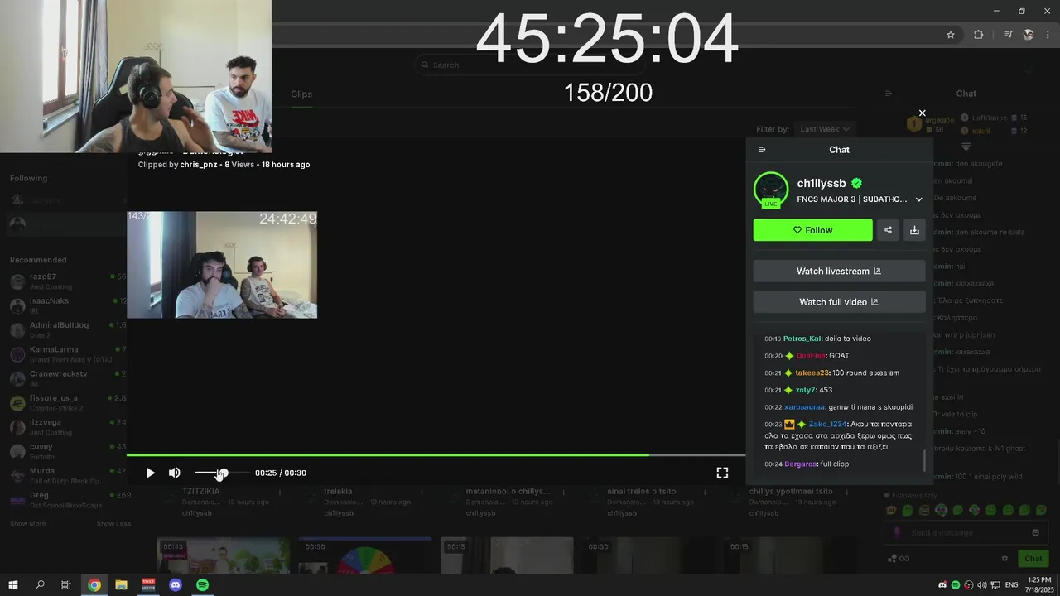Open Watch livestream link
This screenshot has height=596, width=1060.
[839, 272]
